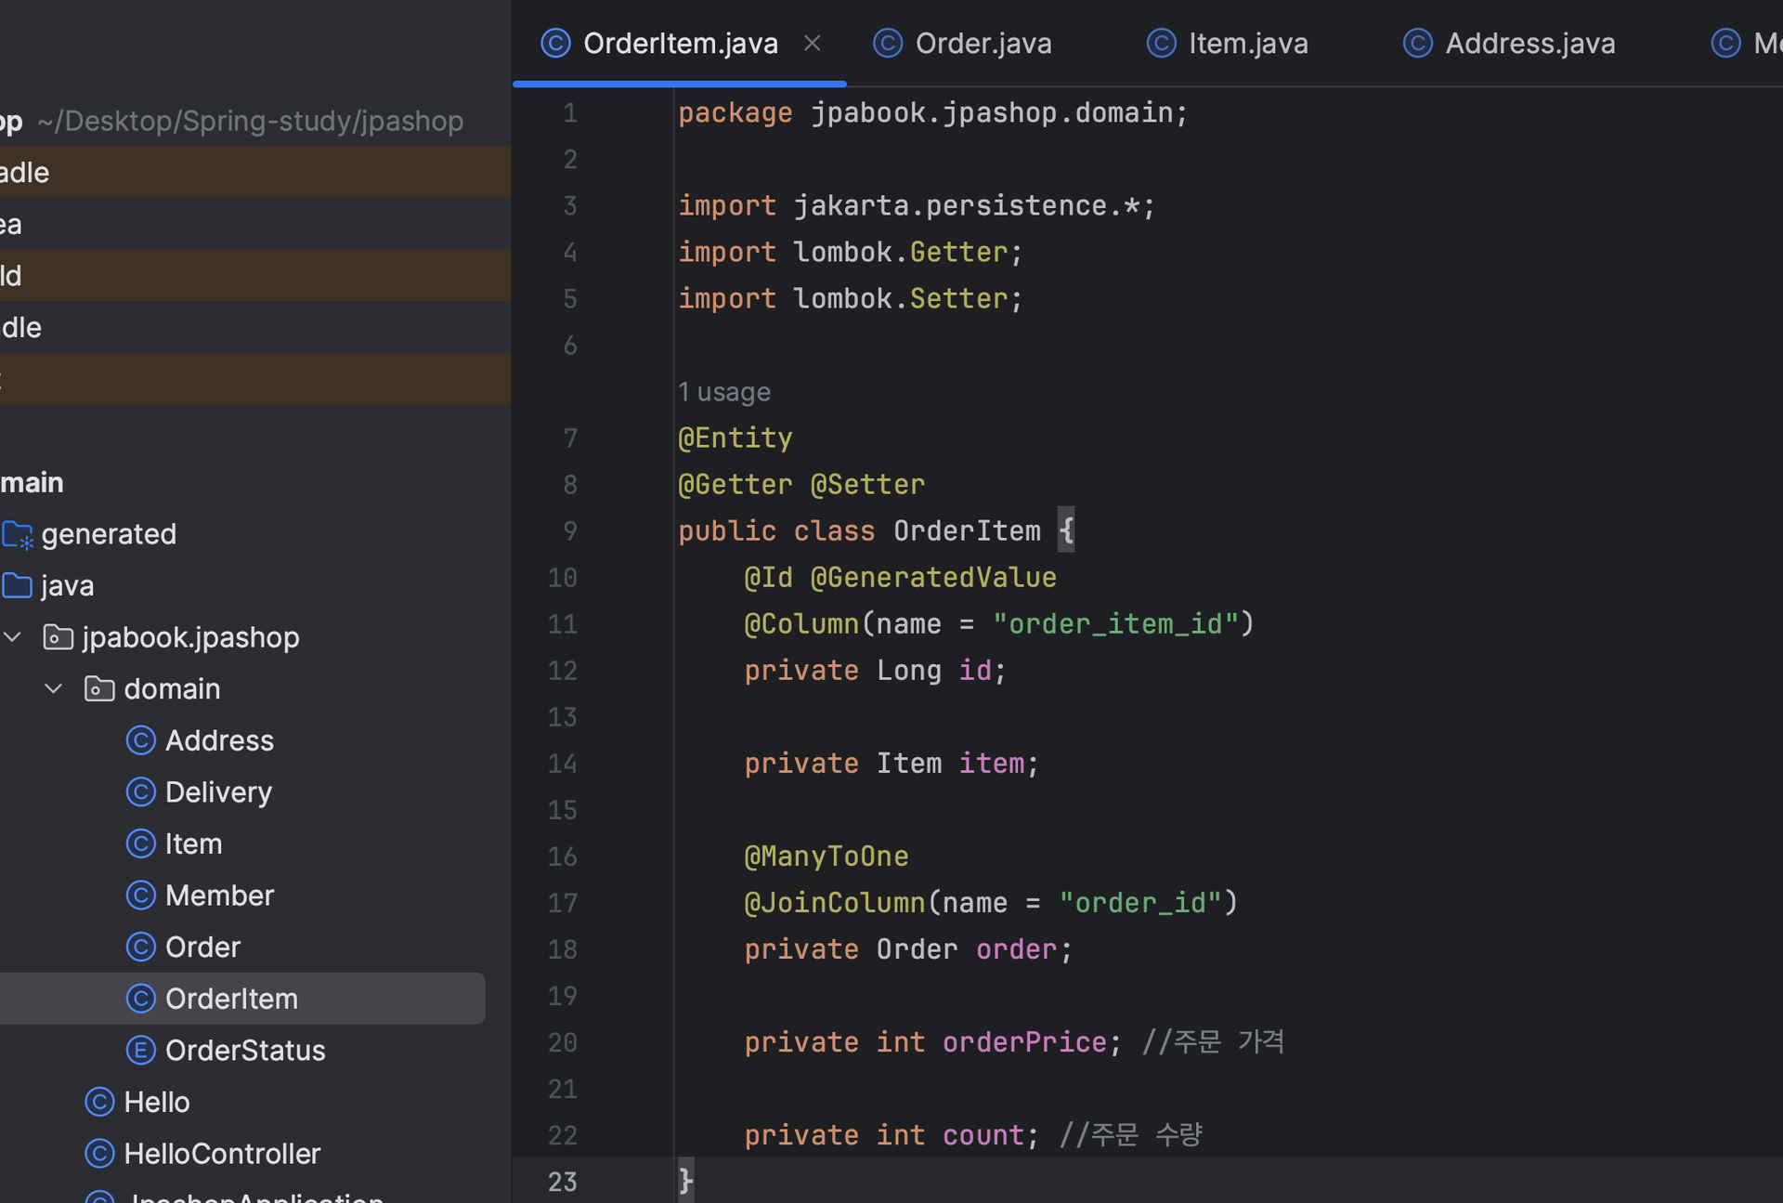Collapse the jpabook.jpashop package
This screenshot has height=1203, width=1783.
[x=13, y=637]
